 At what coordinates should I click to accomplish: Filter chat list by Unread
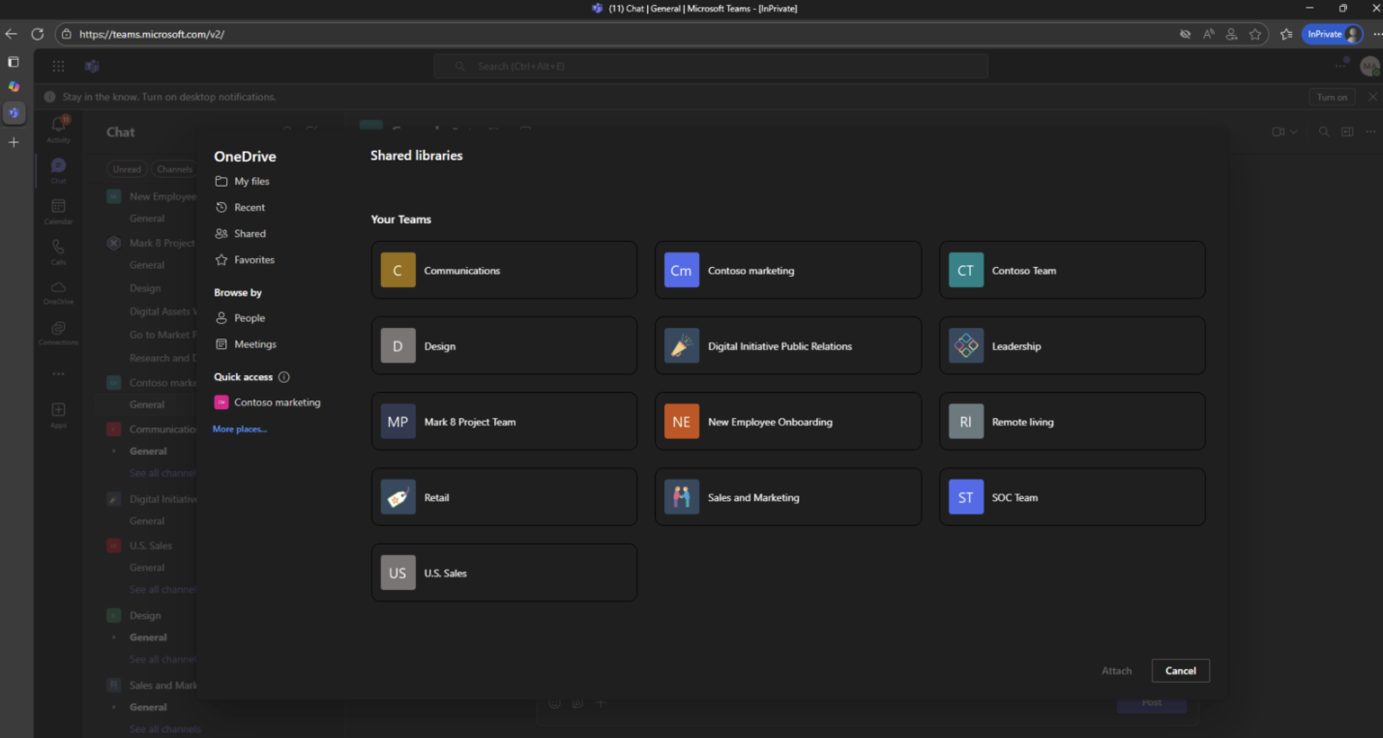click(127, 169)
